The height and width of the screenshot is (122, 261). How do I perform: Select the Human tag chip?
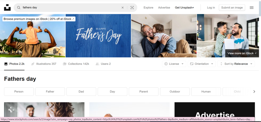click(206, 92)
